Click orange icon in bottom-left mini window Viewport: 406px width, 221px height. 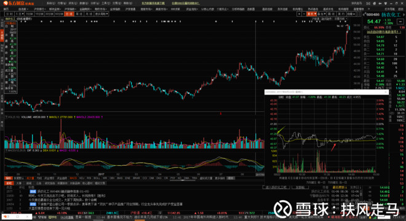tap(5, 216)
